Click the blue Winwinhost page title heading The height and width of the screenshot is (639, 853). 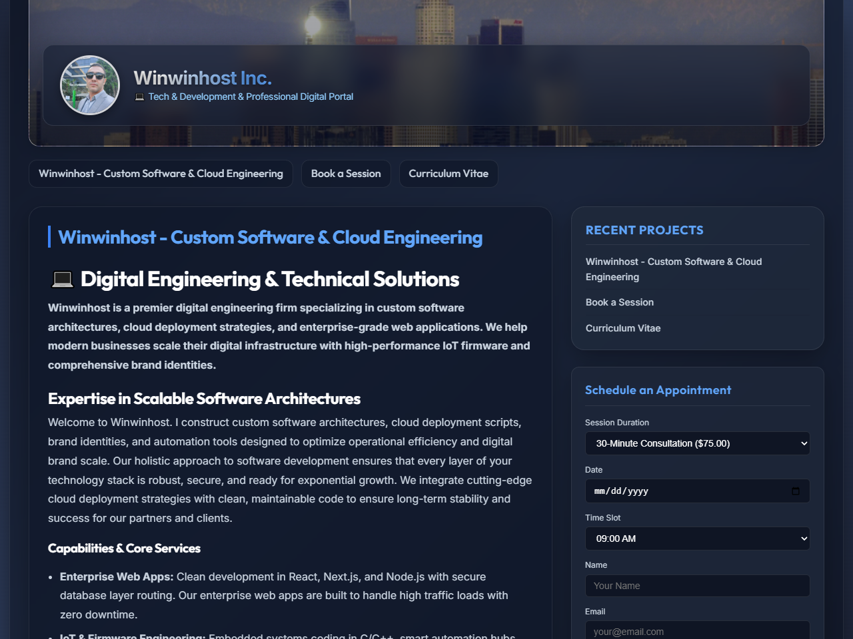tap(270, 238)
